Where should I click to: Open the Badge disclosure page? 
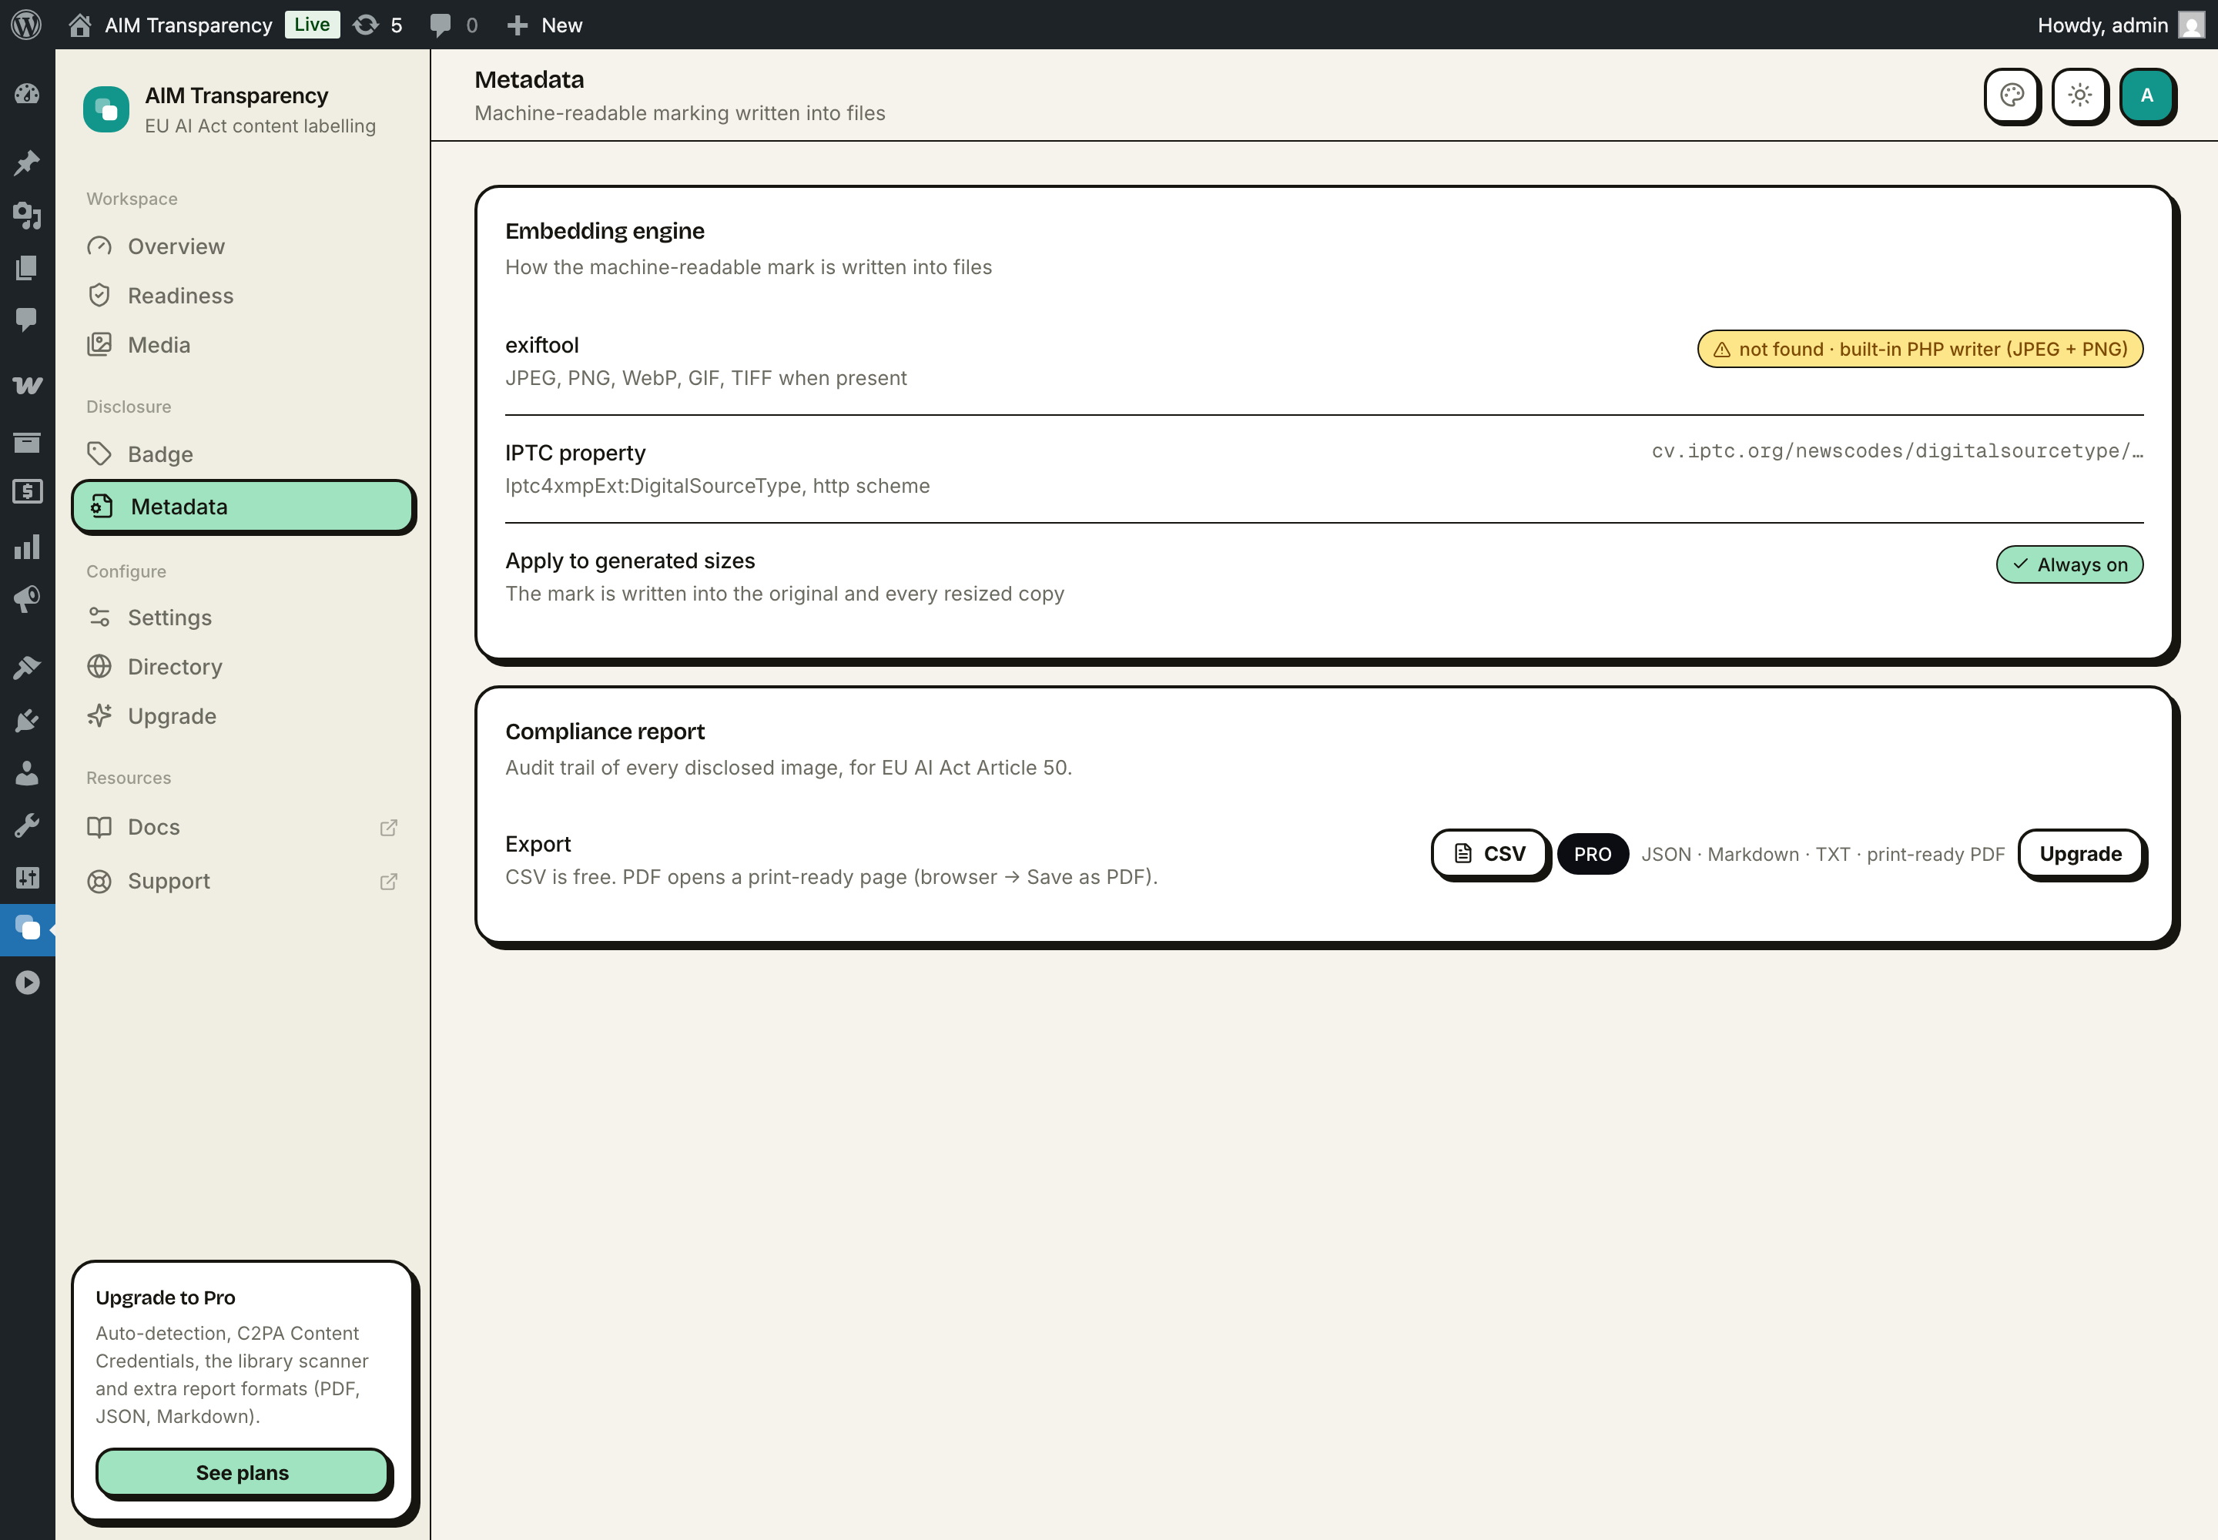point(243,454)
